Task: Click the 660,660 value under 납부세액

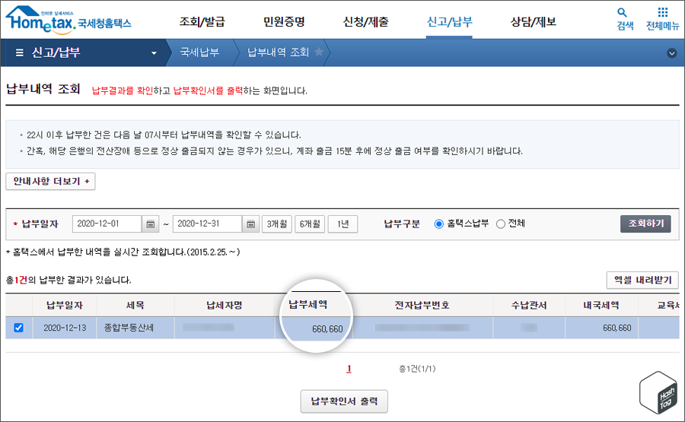Action: tap(327, 329)
